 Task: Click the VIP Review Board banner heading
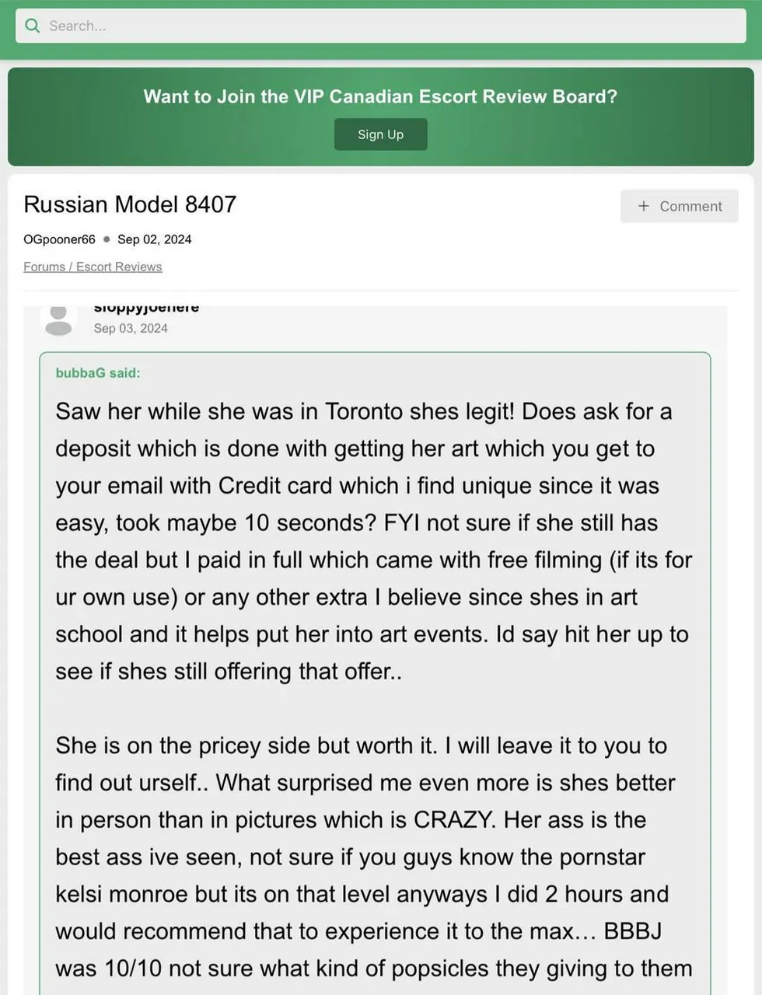click(380, 96)
